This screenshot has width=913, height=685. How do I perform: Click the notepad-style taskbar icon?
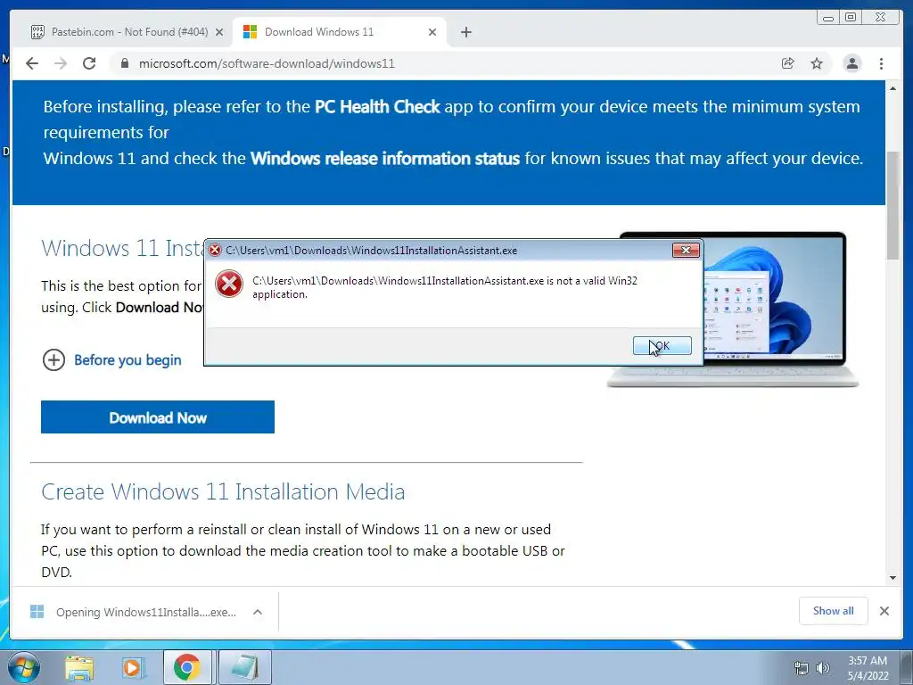(245, 667)
